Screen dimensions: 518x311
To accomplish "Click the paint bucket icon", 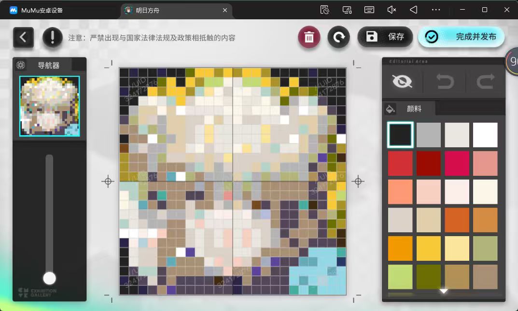I will pyautogui.click(x=391, y=109).
